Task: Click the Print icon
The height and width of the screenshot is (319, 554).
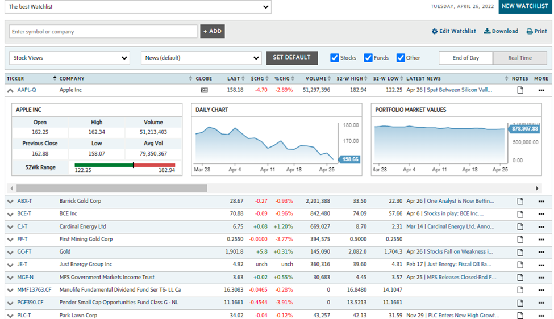Action: (529, 32)
